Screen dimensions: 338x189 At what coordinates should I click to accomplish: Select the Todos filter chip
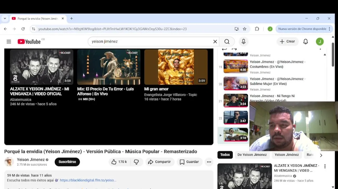point(225,155)
